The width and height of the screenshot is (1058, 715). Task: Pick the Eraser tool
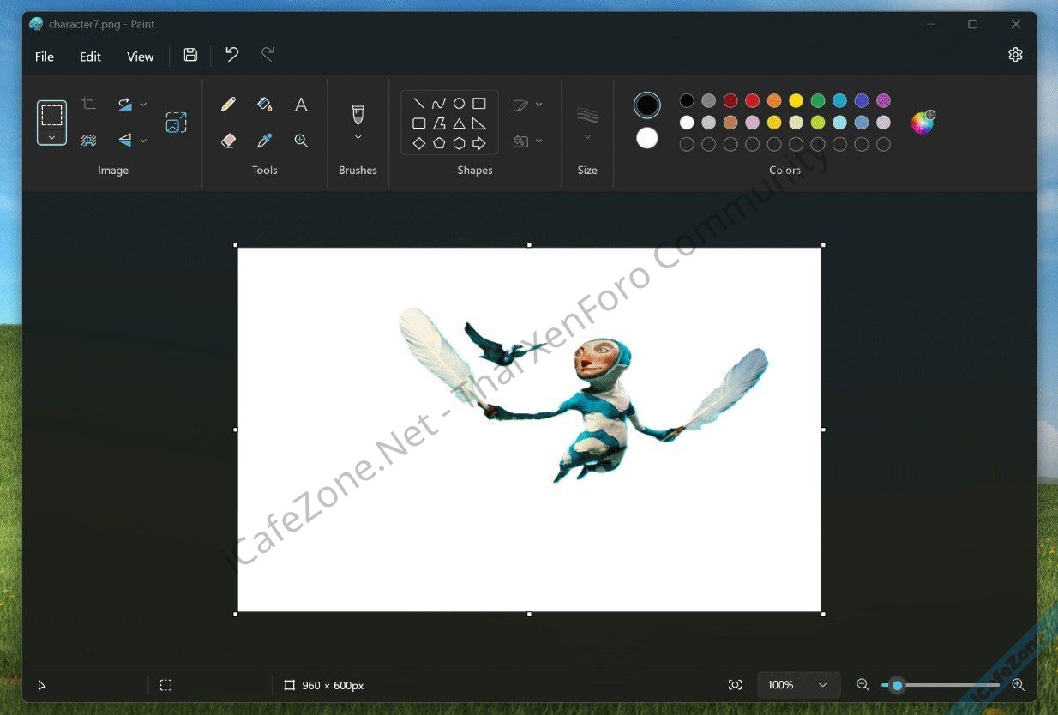[x=228, y=141]
